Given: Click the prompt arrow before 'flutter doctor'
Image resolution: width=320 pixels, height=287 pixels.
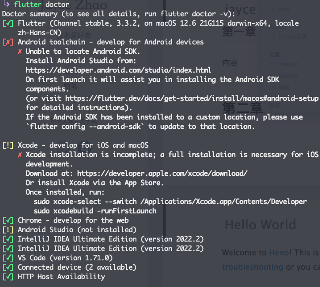Looking at the screenshot, I should click(6, 4).
